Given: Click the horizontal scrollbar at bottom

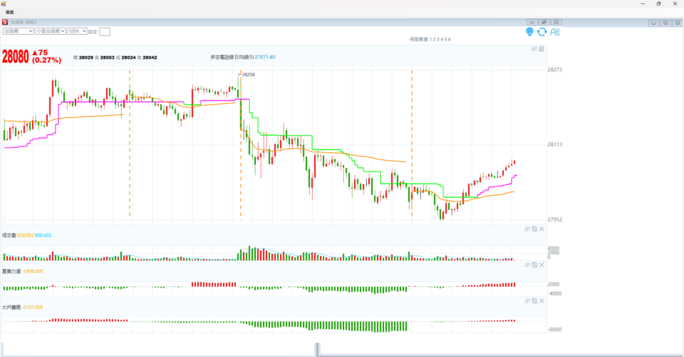Looking at the screenshot, I should (x=160, y=349).
